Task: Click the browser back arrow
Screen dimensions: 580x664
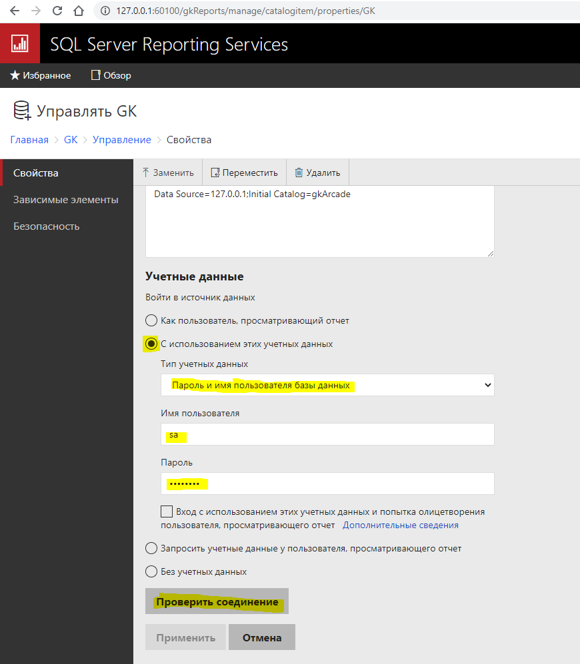Action: coord(15,11)
